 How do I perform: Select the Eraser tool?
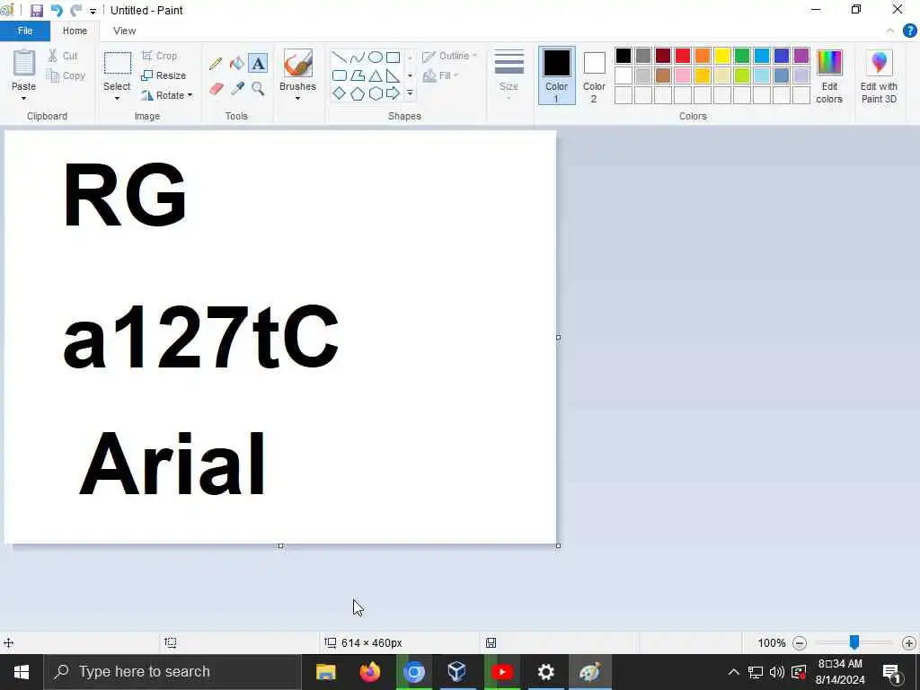(x=216, y=89)
